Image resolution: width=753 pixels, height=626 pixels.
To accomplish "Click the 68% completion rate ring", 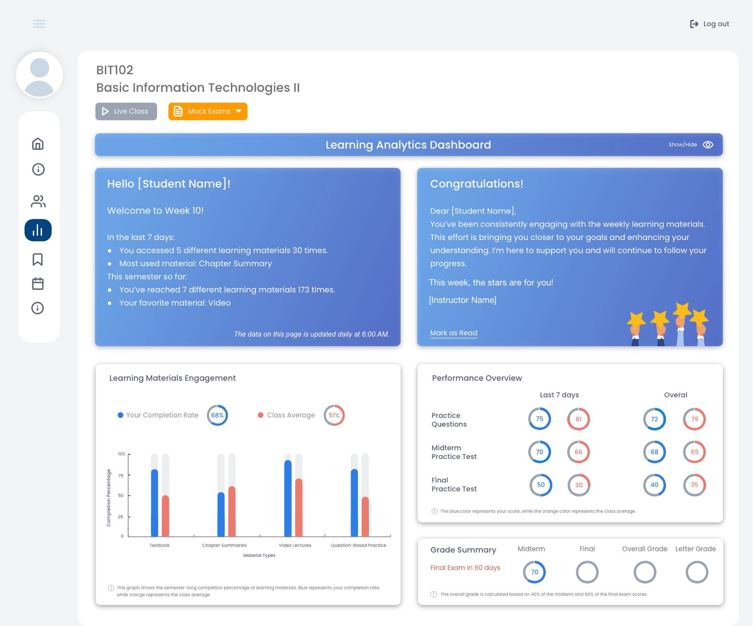I will (x=217, y=415).
